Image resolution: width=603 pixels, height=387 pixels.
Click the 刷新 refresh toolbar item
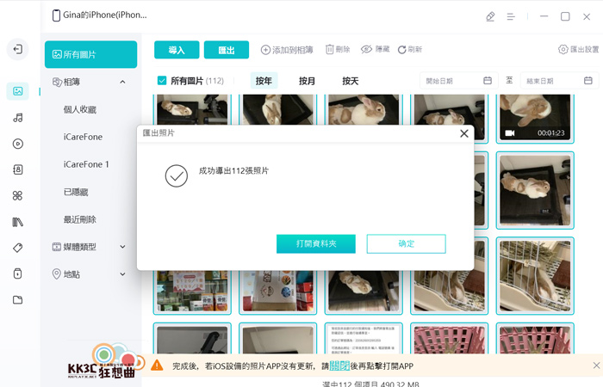click(x=410, y=50)
